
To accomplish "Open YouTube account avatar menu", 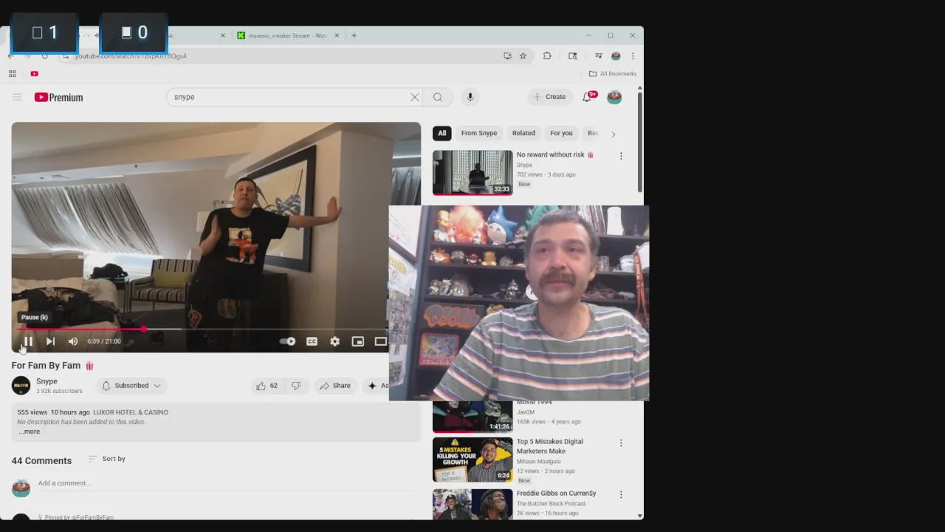I will 614,97.
